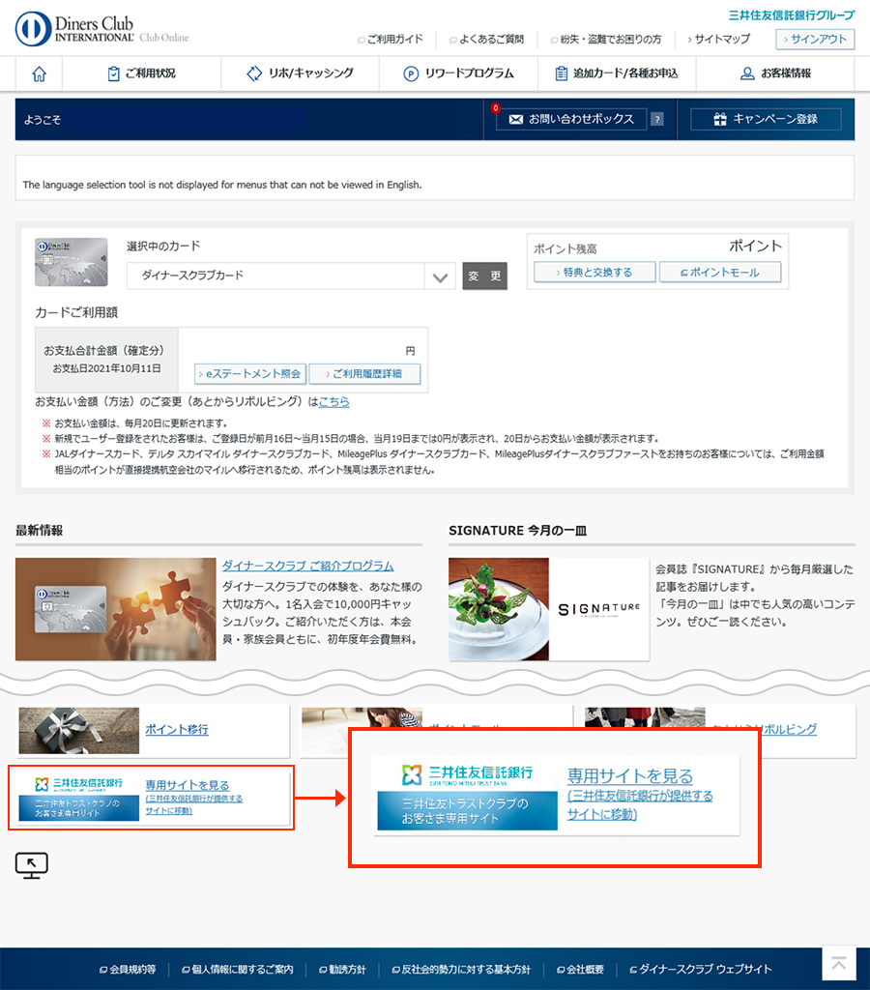Click the gift box ポイント移行 image
The image size is (870, 990).
(79, 731)
